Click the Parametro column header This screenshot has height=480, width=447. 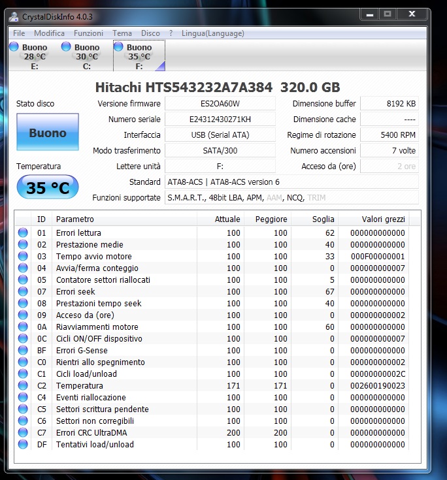(x=124, y=219)
